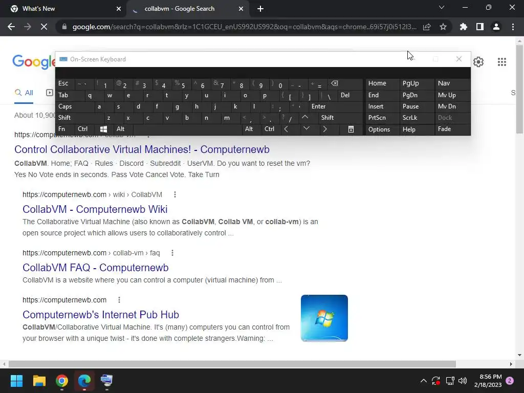
Task: Switch to collabvm - Google Search tab
Action: coord(188,9)
